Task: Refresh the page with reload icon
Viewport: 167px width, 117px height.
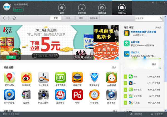Action: coord(14,18)
